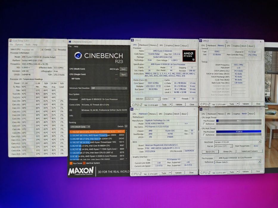The width and height of the screenshot is (278, 208).
Task: Open the Options menu in Core Temp
Action: 19,45
